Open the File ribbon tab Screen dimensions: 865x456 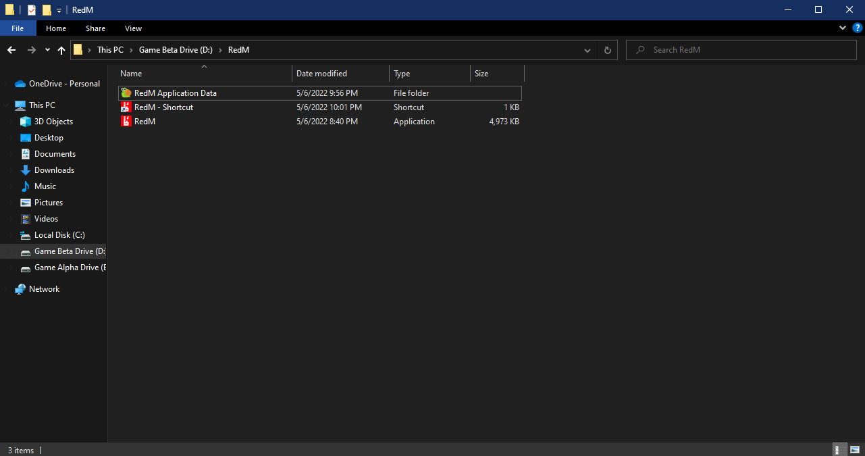[x=18, y=28]
